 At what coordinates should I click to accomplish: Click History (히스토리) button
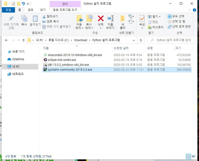click(155, 27)
